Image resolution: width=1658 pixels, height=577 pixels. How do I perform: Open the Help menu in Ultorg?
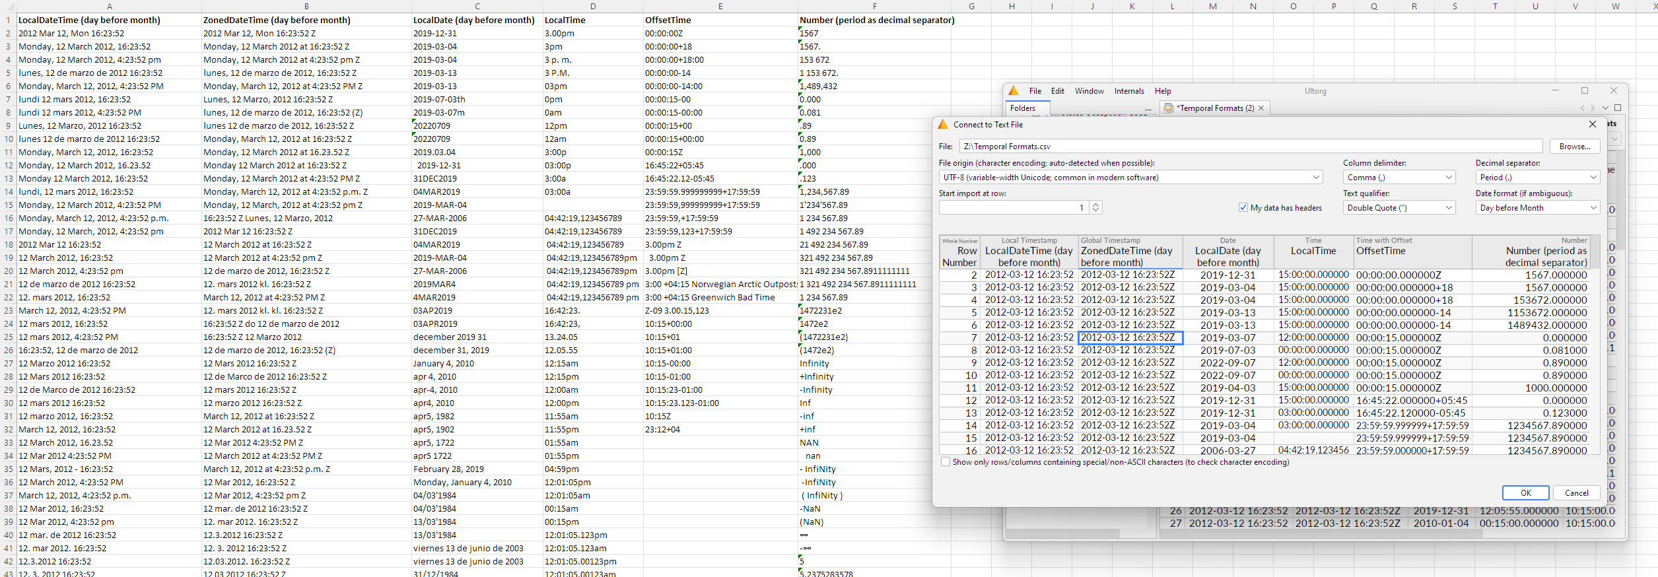coord(1163,91)
